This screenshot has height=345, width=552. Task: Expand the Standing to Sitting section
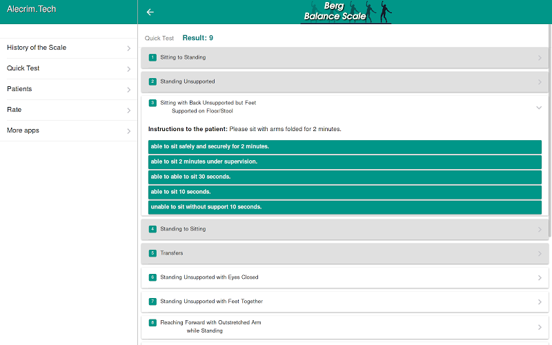344,230
